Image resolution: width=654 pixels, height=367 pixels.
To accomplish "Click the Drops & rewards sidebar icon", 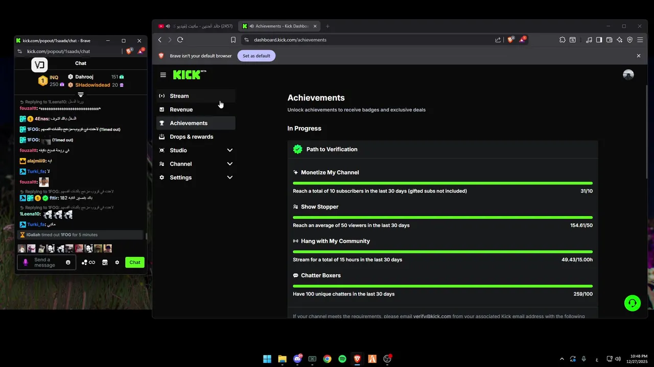I will (162, 137).
